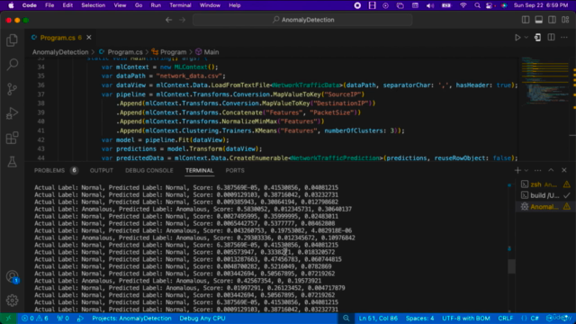Open the Manage gear settings
Viewport: 576px width, 324px height.
point(12,301)
